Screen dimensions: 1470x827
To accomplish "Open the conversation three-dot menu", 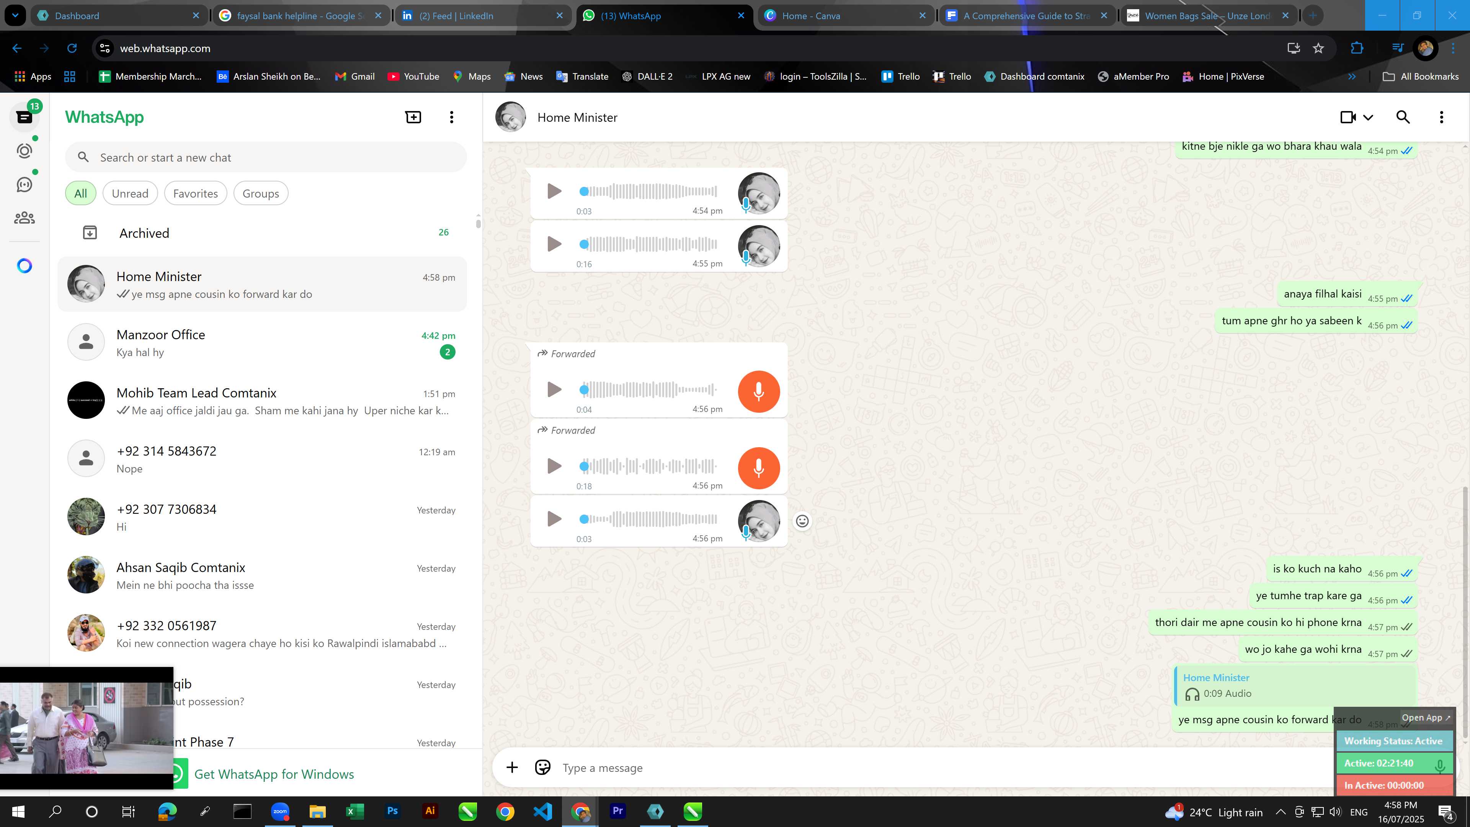I will click(x=1441, y=117).
